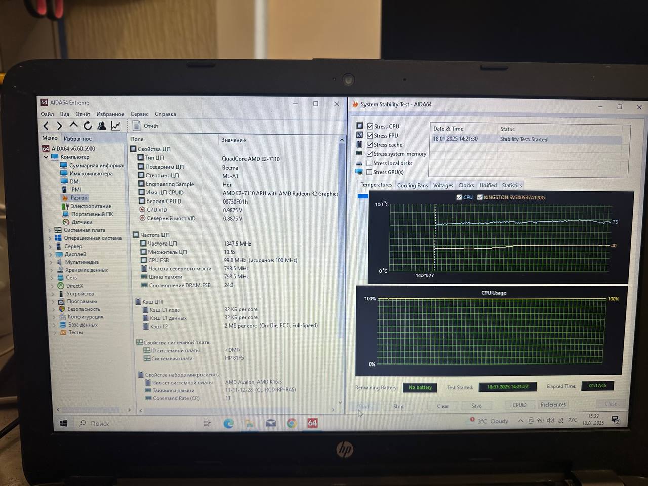Uncheck the Stress cache checkbox
This screenshot has width=648, height=486.
click(370, 144)
